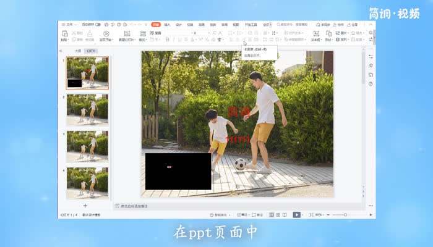Click the Text Box icon
This screenshot has width=433, height=247.
point(315,35)
